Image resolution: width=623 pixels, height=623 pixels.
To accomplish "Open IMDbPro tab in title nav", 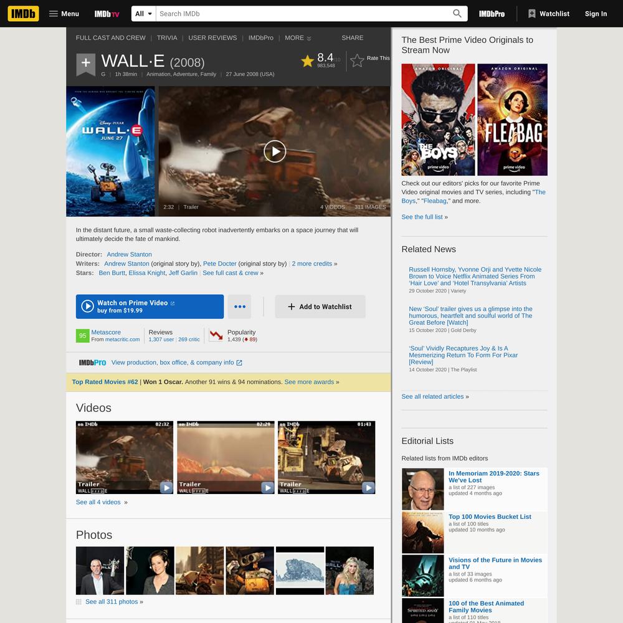I will click(x=260, y=38).
